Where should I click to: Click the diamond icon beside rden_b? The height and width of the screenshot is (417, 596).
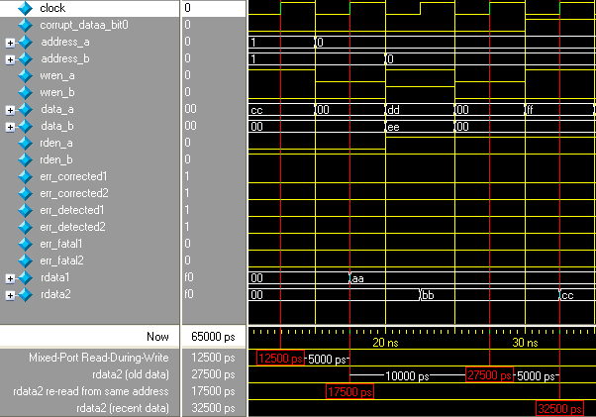pyautogui.click(x=26, y=159)
